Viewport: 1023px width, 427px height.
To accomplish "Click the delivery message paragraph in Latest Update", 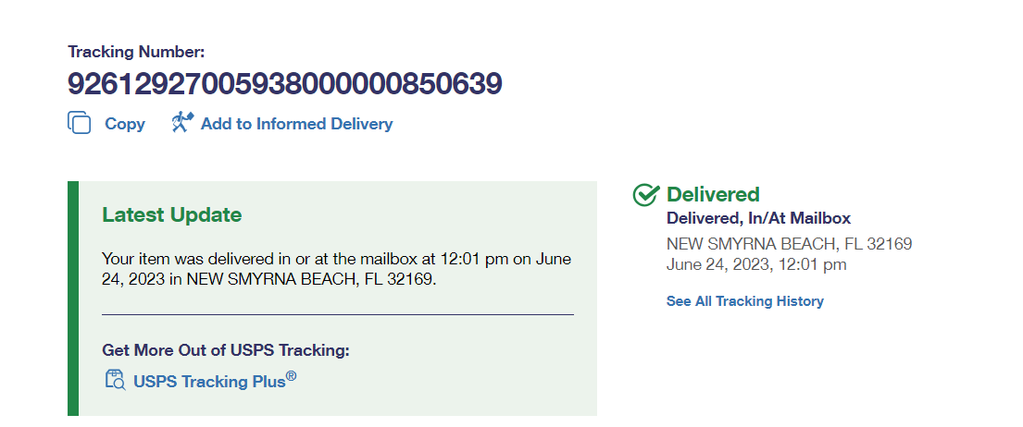I will (x=337, y=268).
